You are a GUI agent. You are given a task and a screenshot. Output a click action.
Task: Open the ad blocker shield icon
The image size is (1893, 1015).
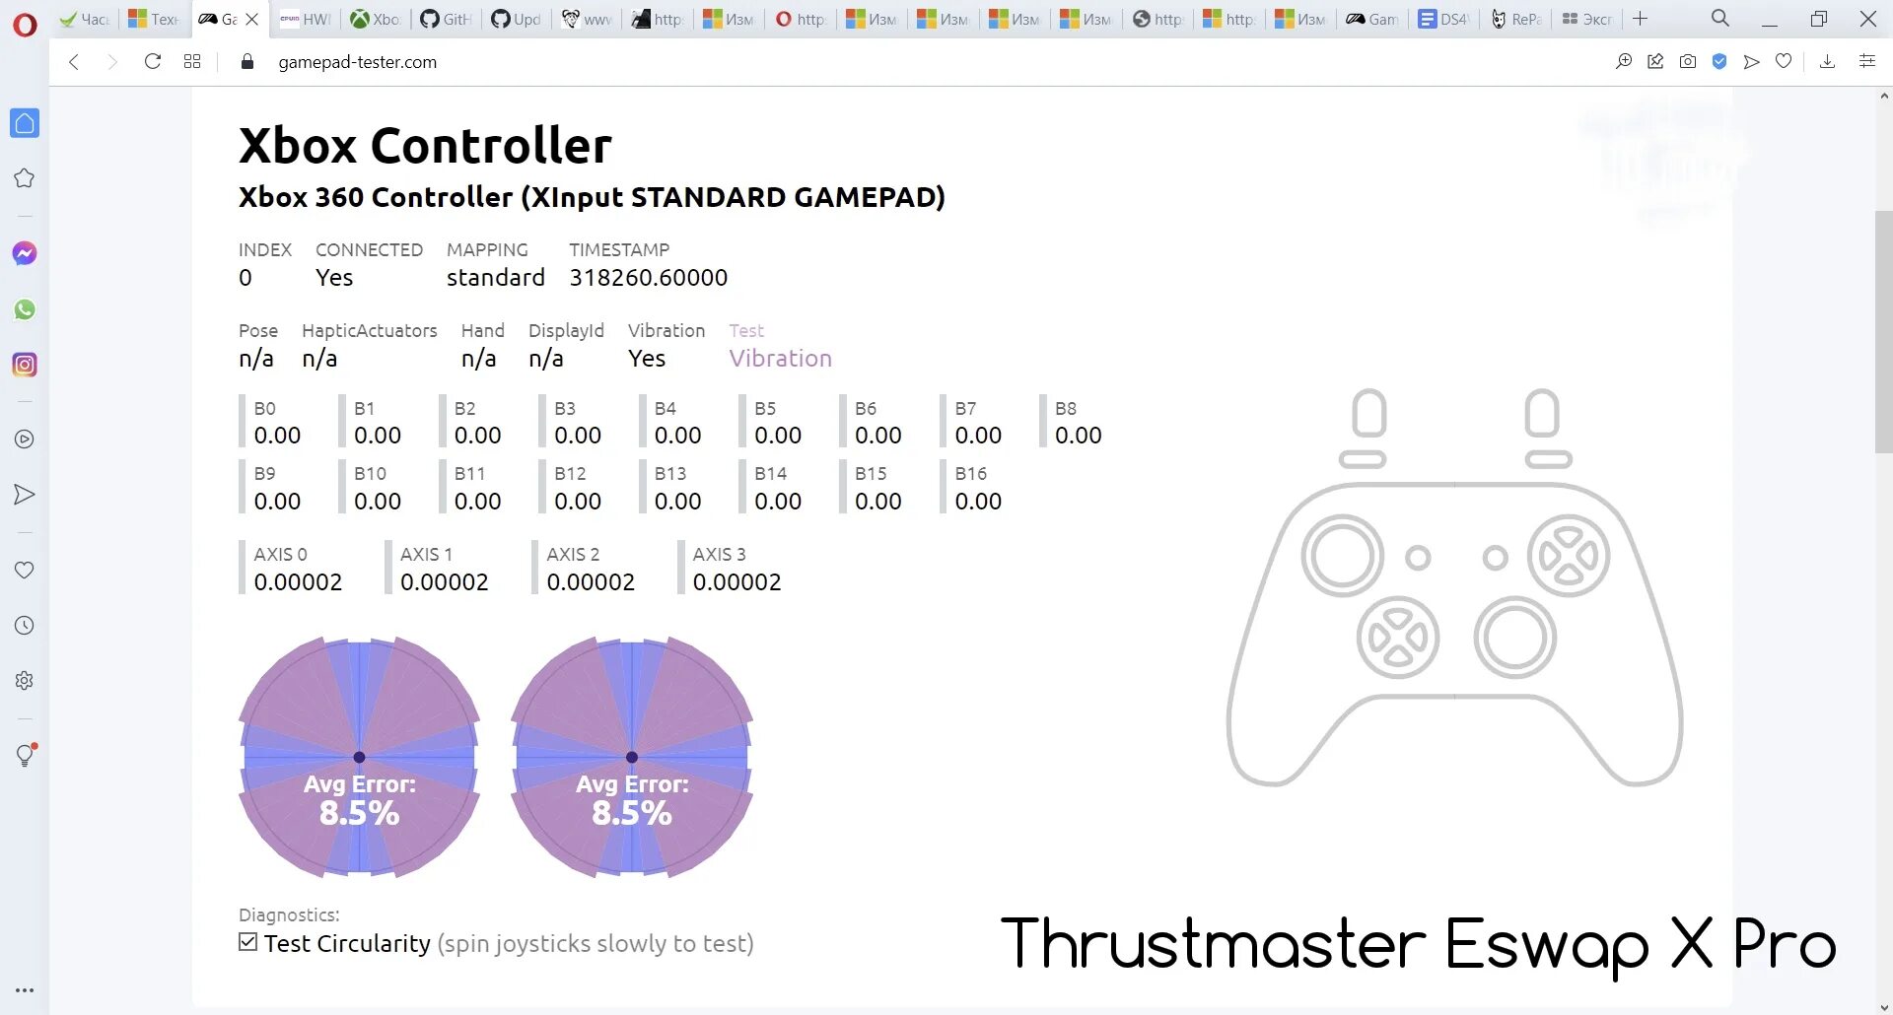[1719, 62]
